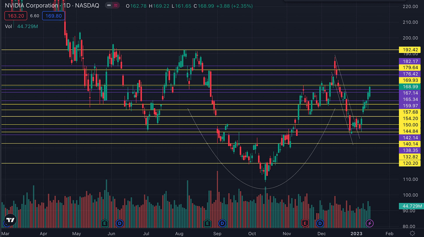Click the 144.84 purple price label

[x=410, y=131]
